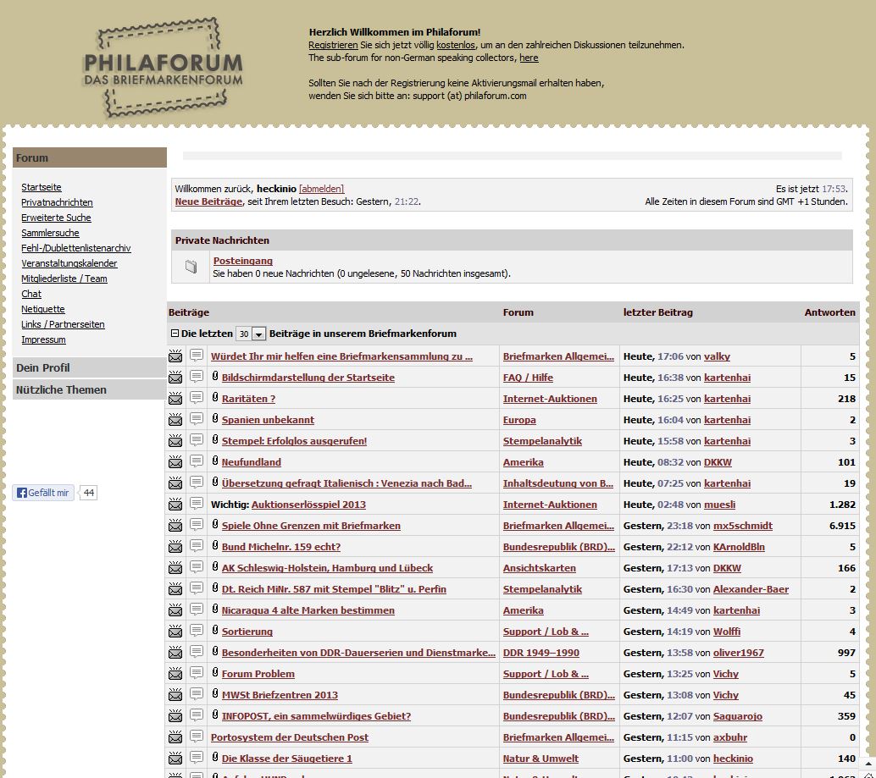Go to 'Chat' from the sidebar
Image resolution: width=876 pixels, height=778 pixels.
[31, 294]
